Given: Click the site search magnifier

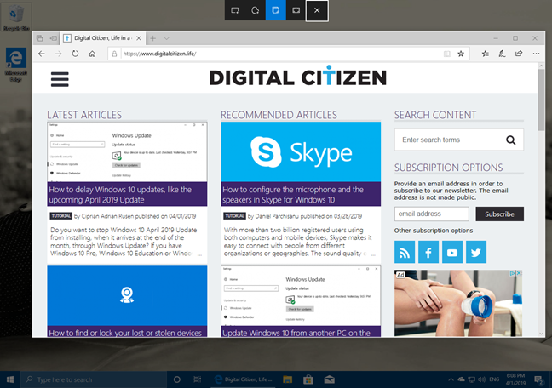Looking at the screenshot, I should pos(511,140).
